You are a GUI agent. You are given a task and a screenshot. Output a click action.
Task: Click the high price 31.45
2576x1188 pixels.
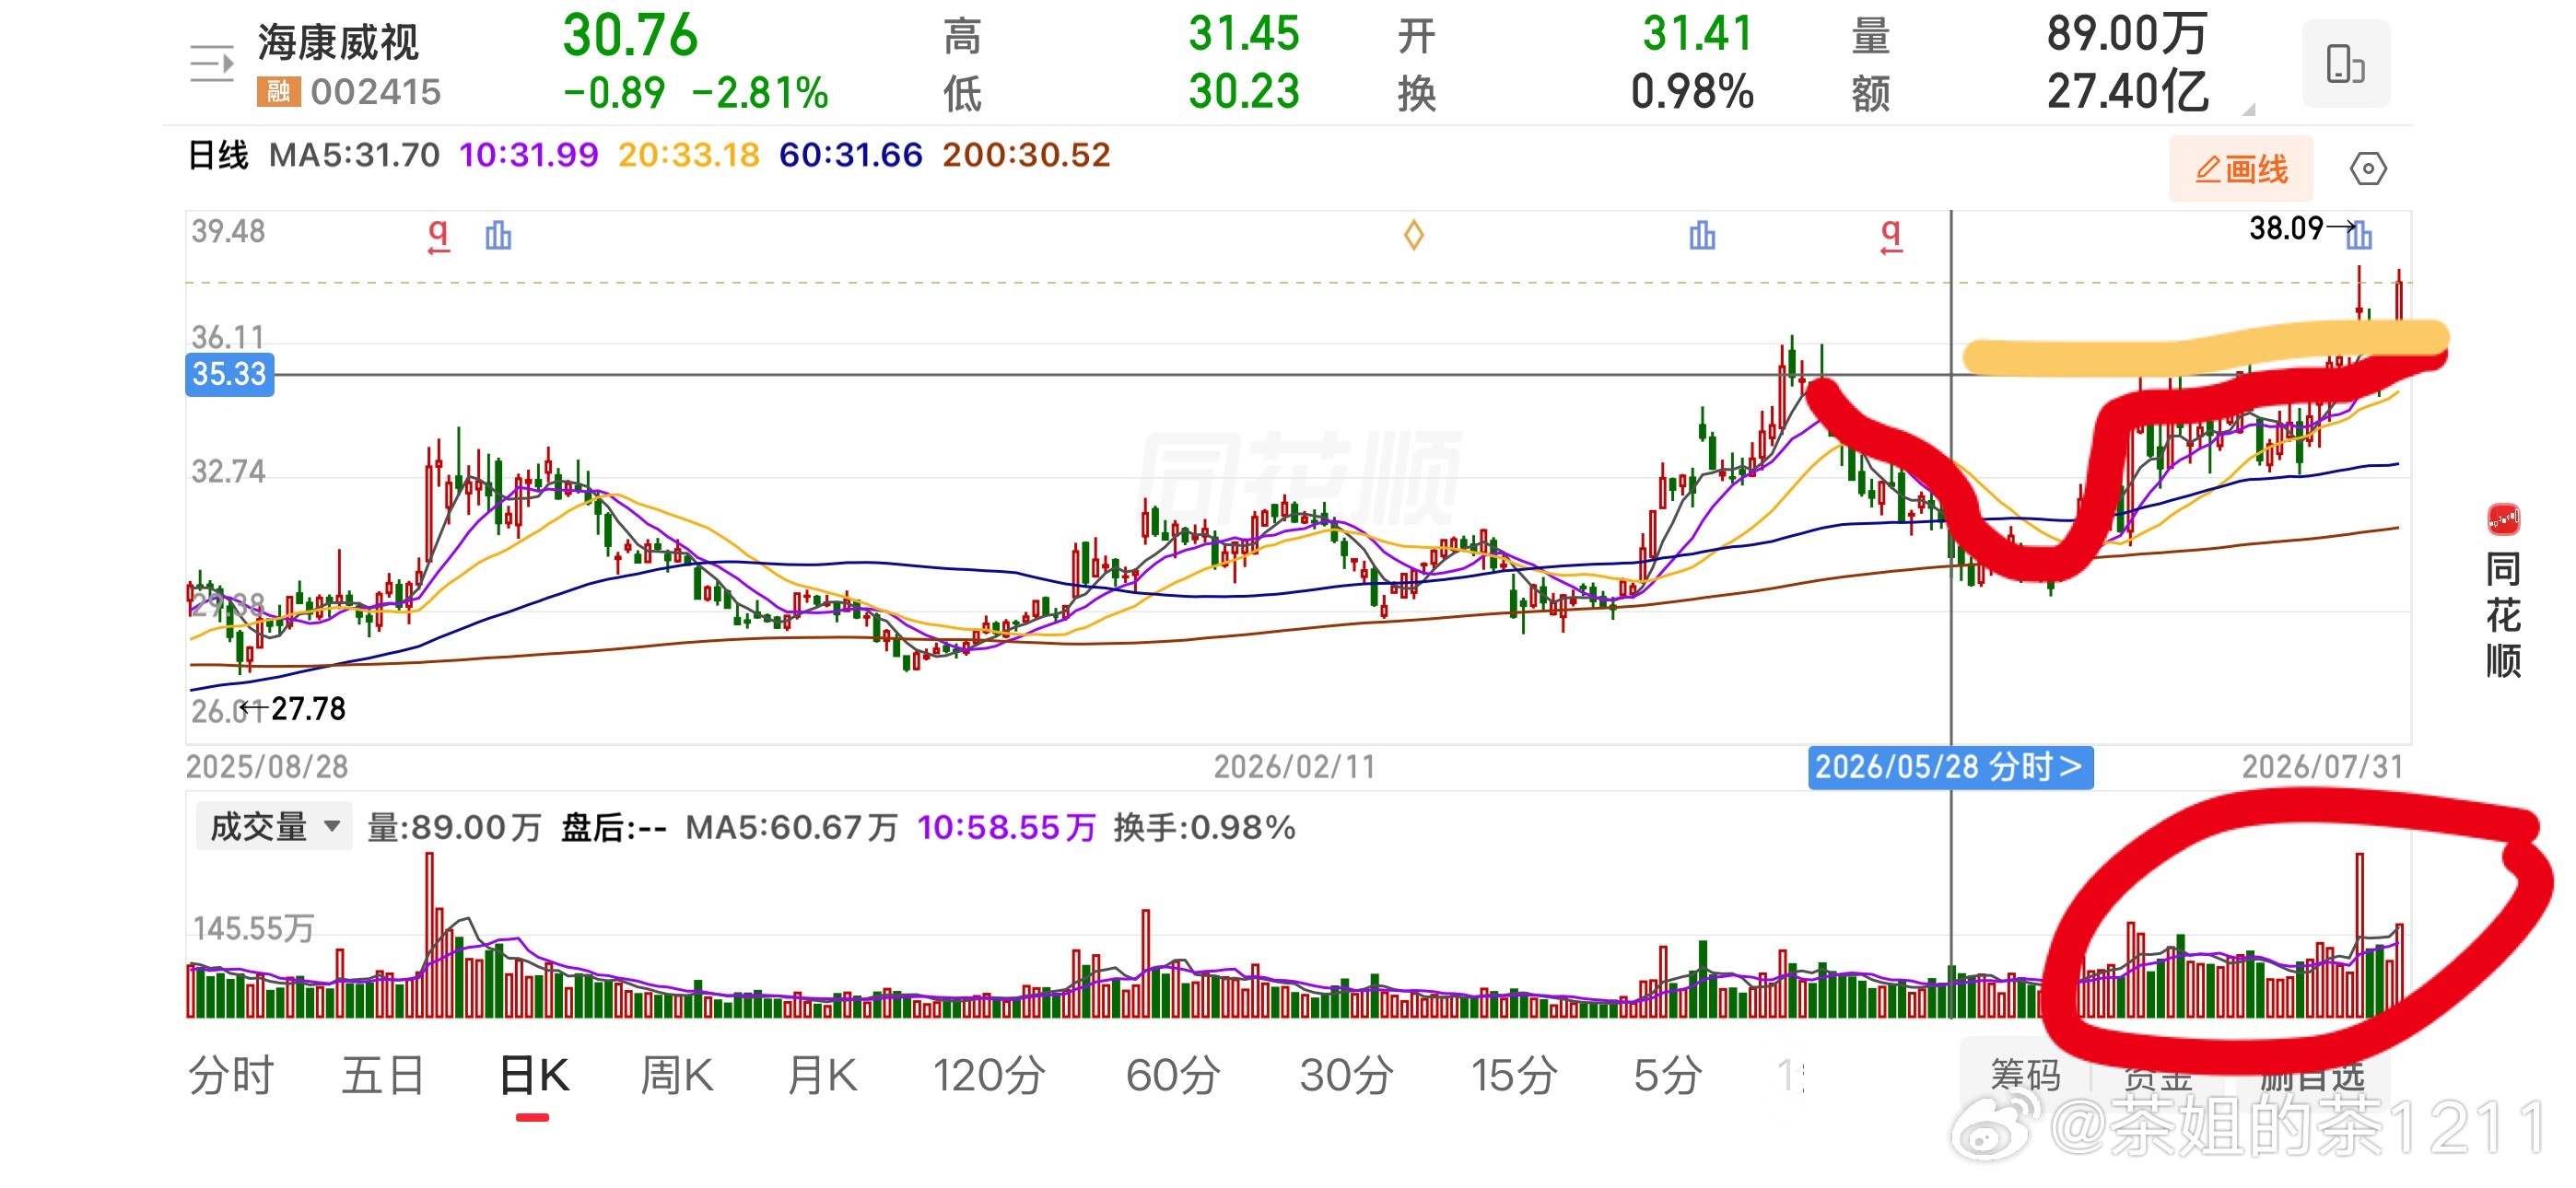click(x=1244, y=34)
